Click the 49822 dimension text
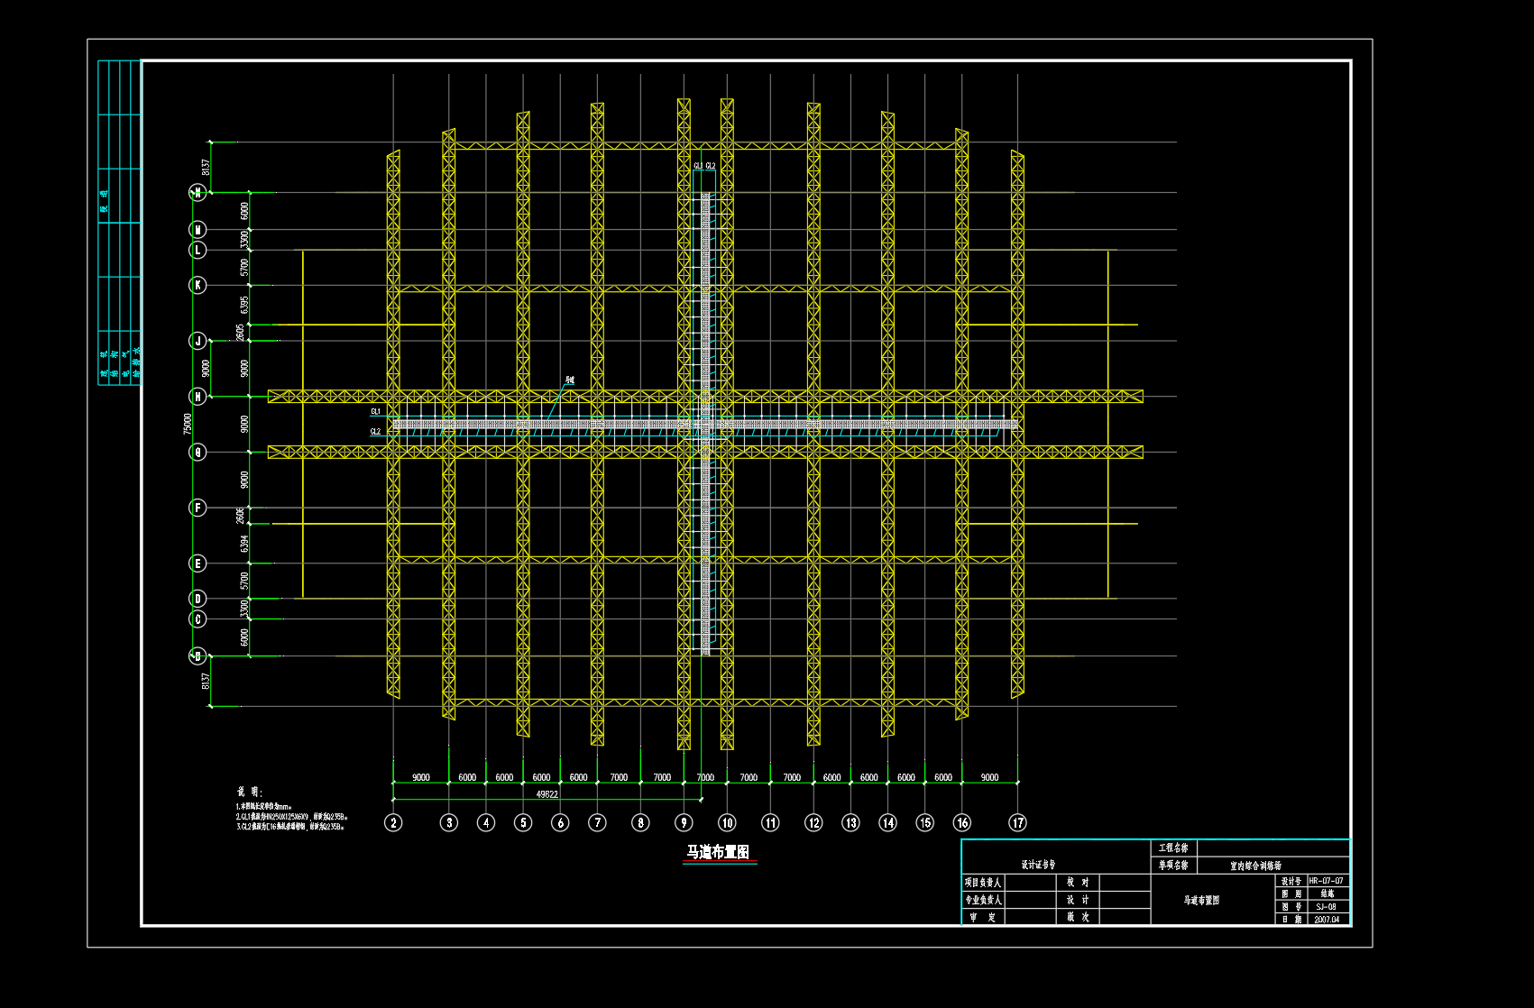1534x1008 pixels. (547, 794)
